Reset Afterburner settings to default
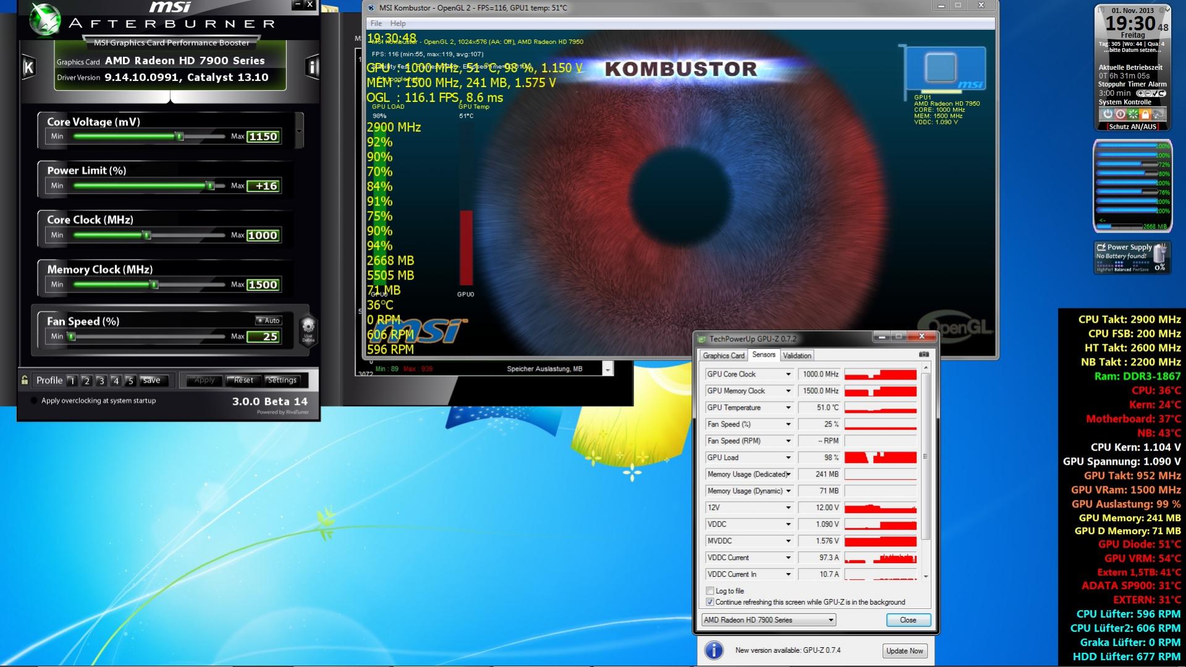The image size is (1186, 667). [244, 380]
